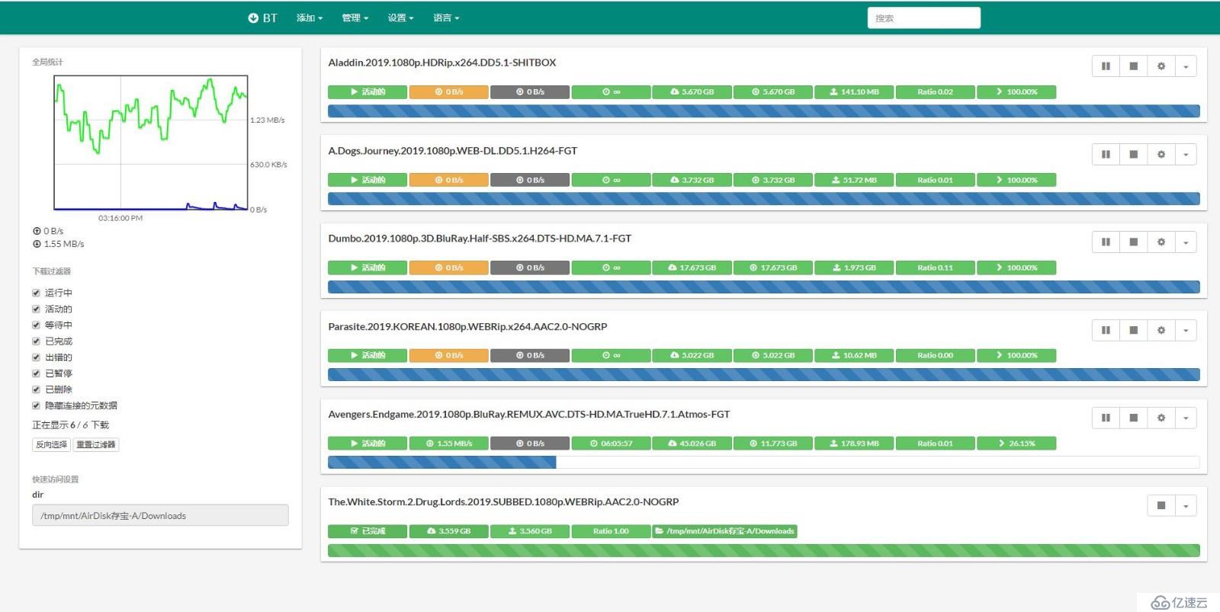Pause the Parasite.2019 download

pos(1106,330)
